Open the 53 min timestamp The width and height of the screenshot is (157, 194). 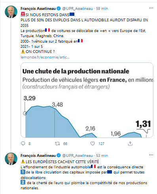[102, 156]
